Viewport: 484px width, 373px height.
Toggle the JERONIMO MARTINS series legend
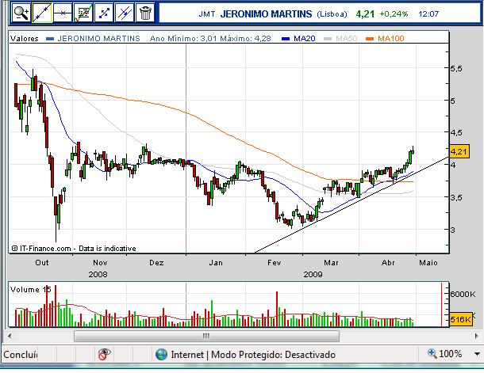(93, 39)
